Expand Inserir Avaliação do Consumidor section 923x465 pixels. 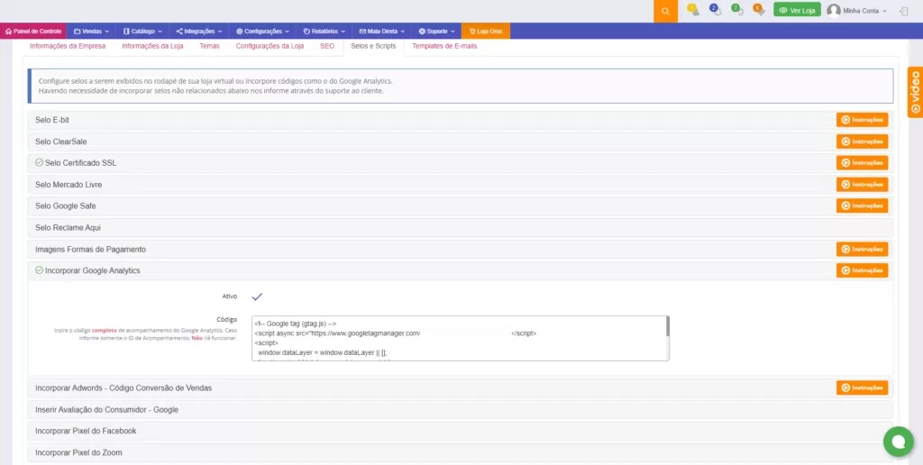click(461, 409)
